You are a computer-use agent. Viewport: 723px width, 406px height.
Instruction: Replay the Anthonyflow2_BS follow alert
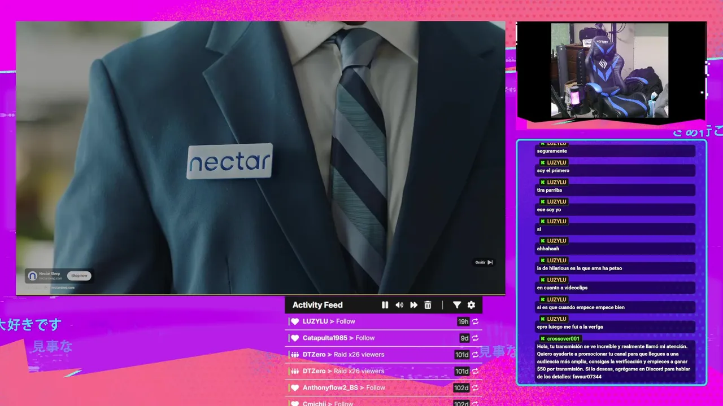(x=476, y=388)
